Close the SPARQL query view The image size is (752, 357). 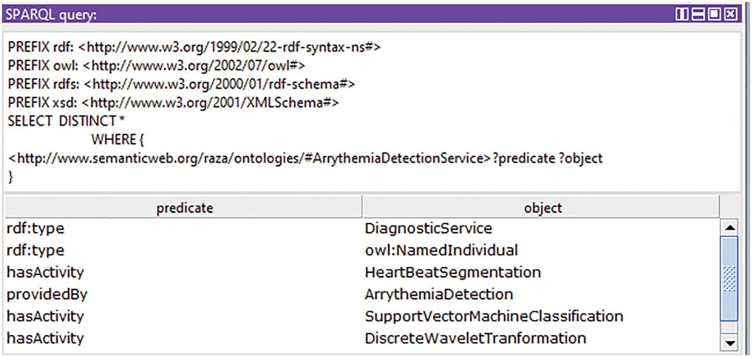(730, 14)
